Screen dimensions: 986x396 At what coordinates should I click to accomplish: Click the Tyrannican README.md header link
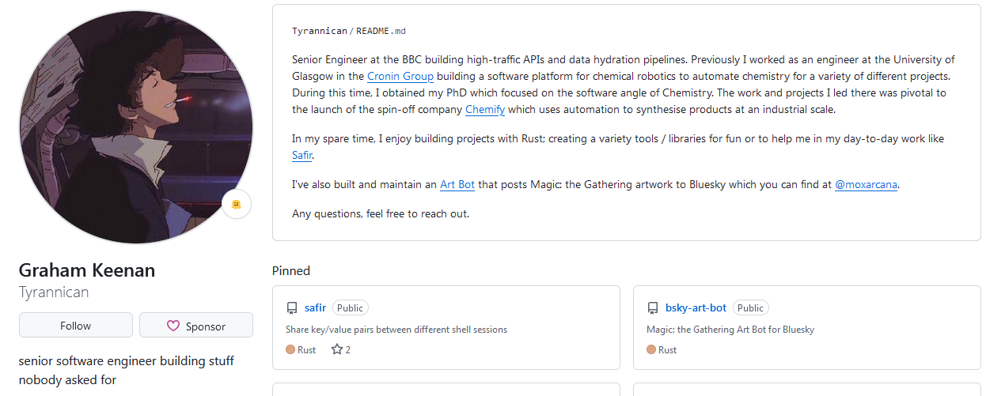[x=349, y=32]
